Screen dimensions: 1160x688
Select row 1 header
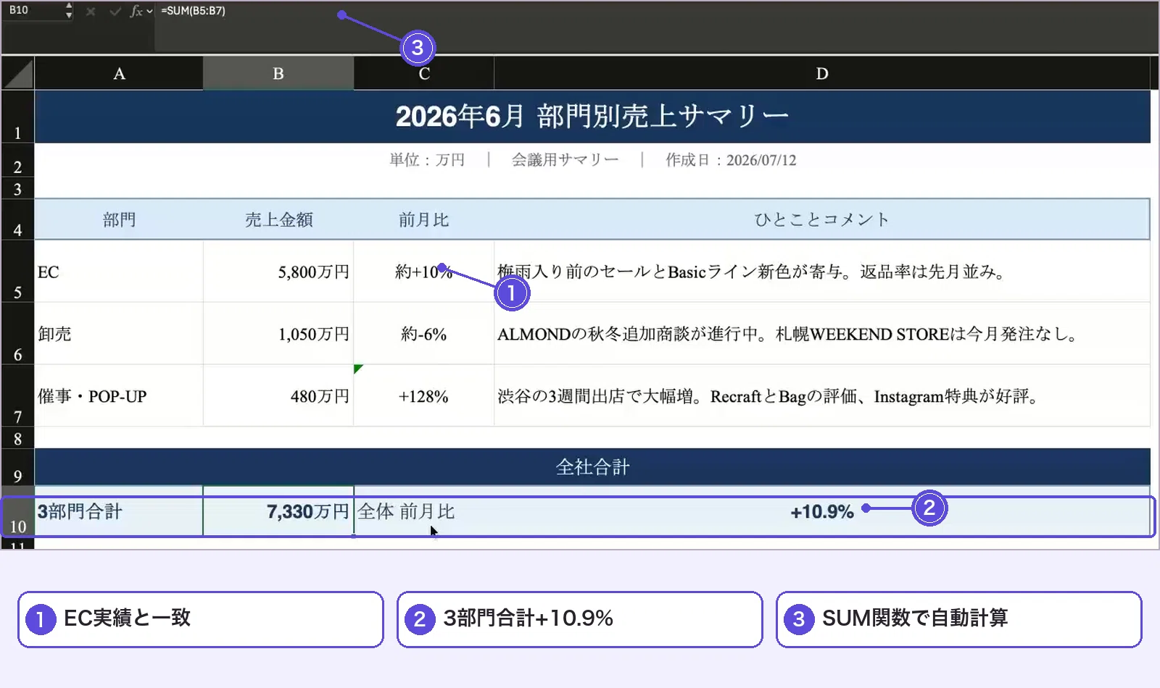pos(17,117)
